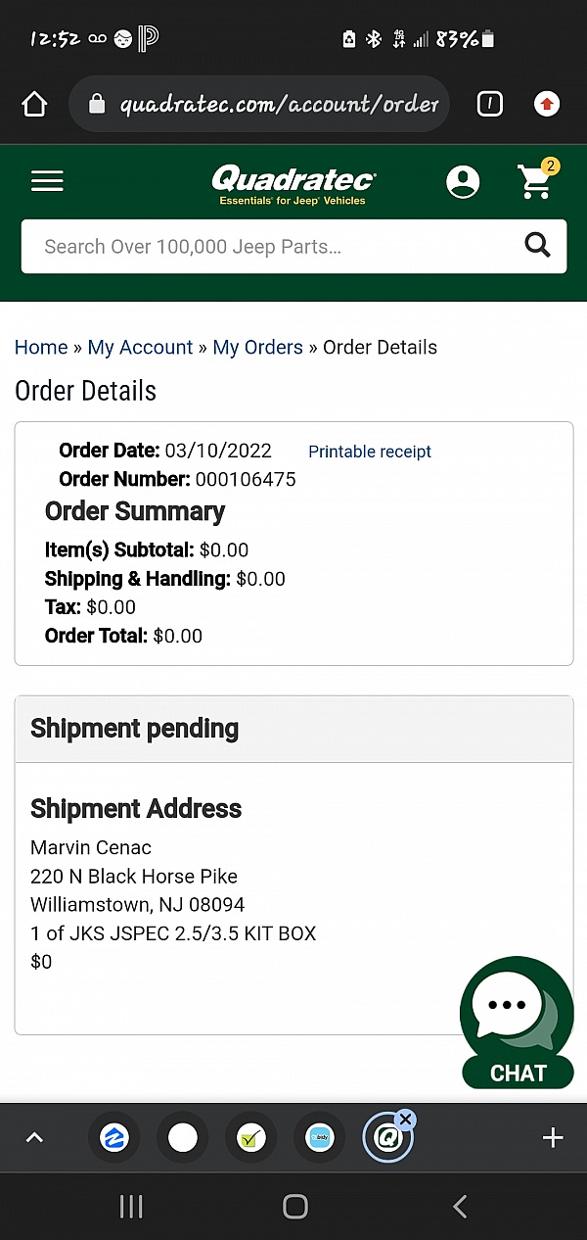Click the Home breadcrumb link

click(41, 347)
